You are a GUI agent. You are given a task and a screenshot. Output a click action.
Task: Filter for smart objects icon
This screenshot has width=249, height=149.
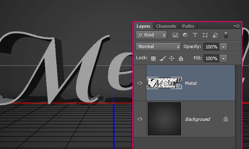(x=215, y=35)
